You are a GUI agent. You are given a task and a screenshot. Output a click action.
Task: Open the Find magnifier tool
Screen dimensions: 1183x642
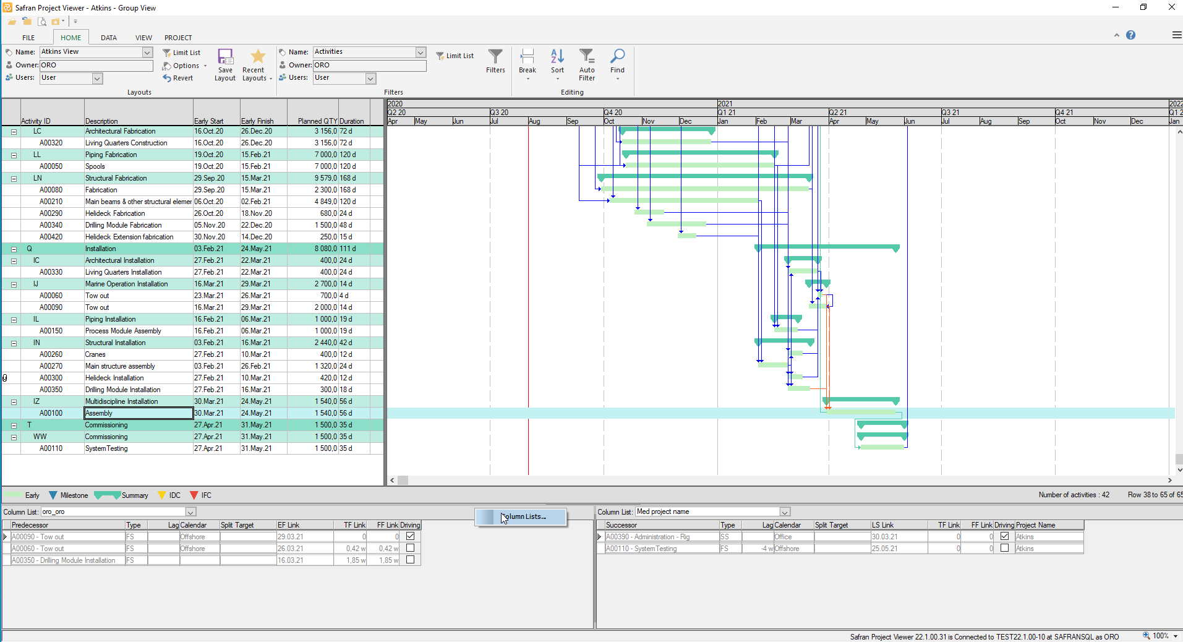(617, 64)
